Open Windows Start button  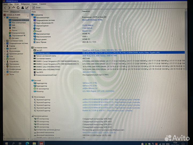tap(6, 143)
